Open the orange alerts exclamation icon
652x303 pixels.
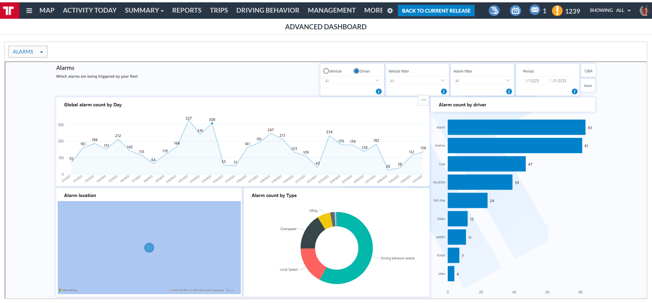(x=557, y=11)
